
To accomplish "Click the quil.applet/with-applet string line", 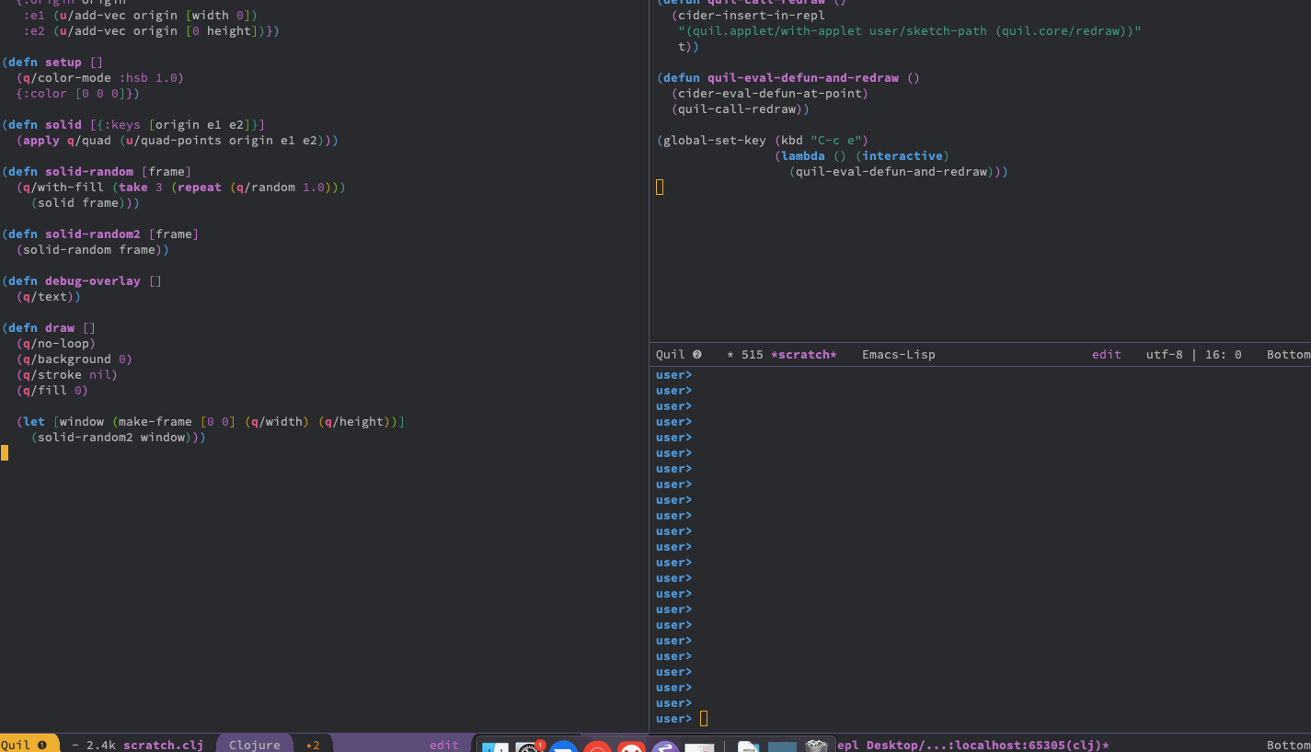I will [x=910, y=30].
